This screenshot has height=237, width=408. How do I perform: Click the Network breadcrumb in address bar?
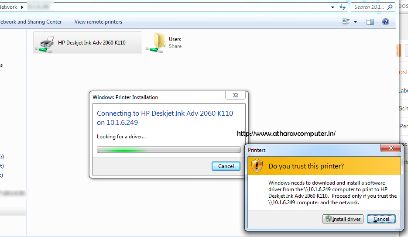(x=9, y=7)
